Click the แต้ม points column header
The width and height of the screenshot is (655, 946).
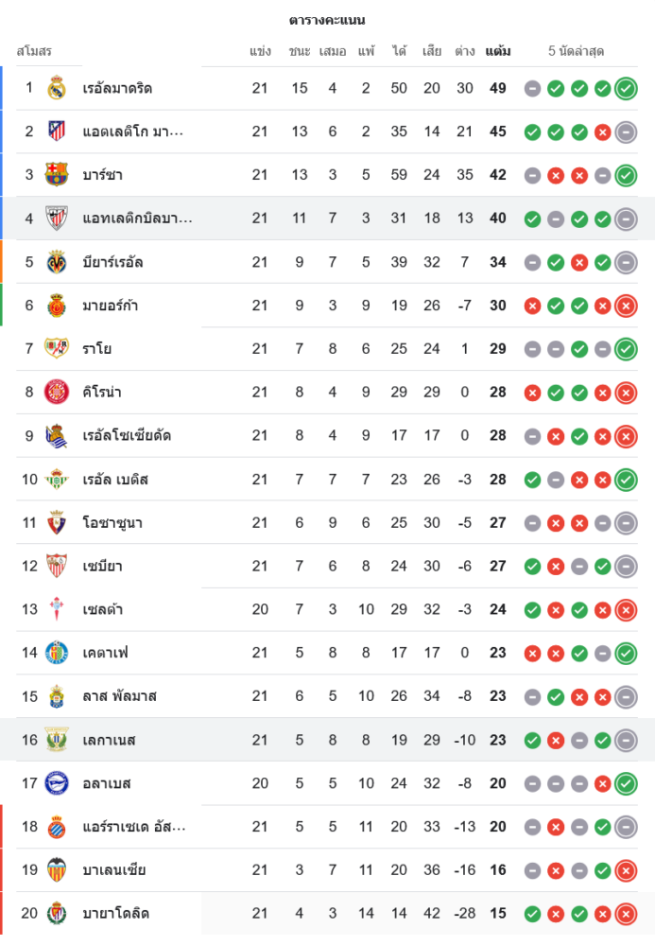click(x=498, y=51)
